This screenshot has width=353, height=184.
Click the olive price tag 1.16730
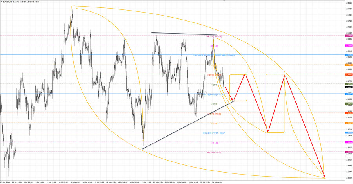point(349,84)
